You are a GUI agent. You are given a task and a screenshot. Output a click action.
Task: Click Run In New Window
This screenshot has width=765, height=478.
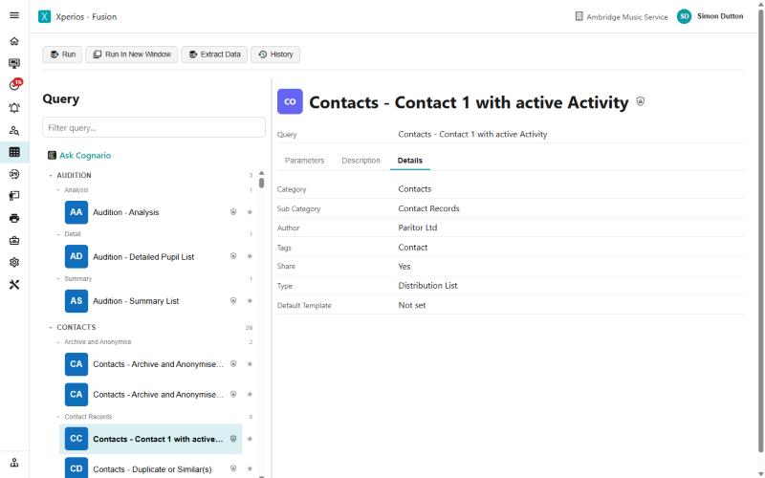click(132, 54)
